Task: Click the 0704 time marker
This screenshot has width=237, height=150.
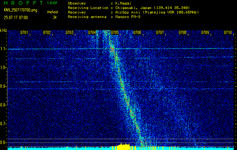Action: 92,33
